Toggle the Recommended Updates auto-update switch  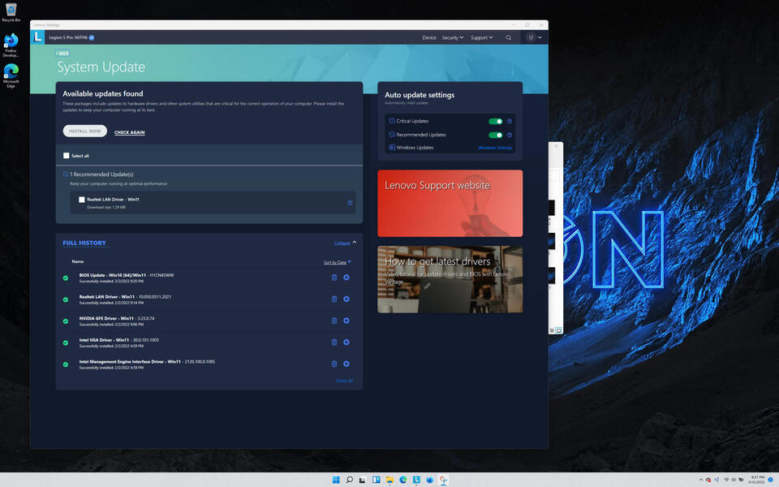click(x=495, y=135)
